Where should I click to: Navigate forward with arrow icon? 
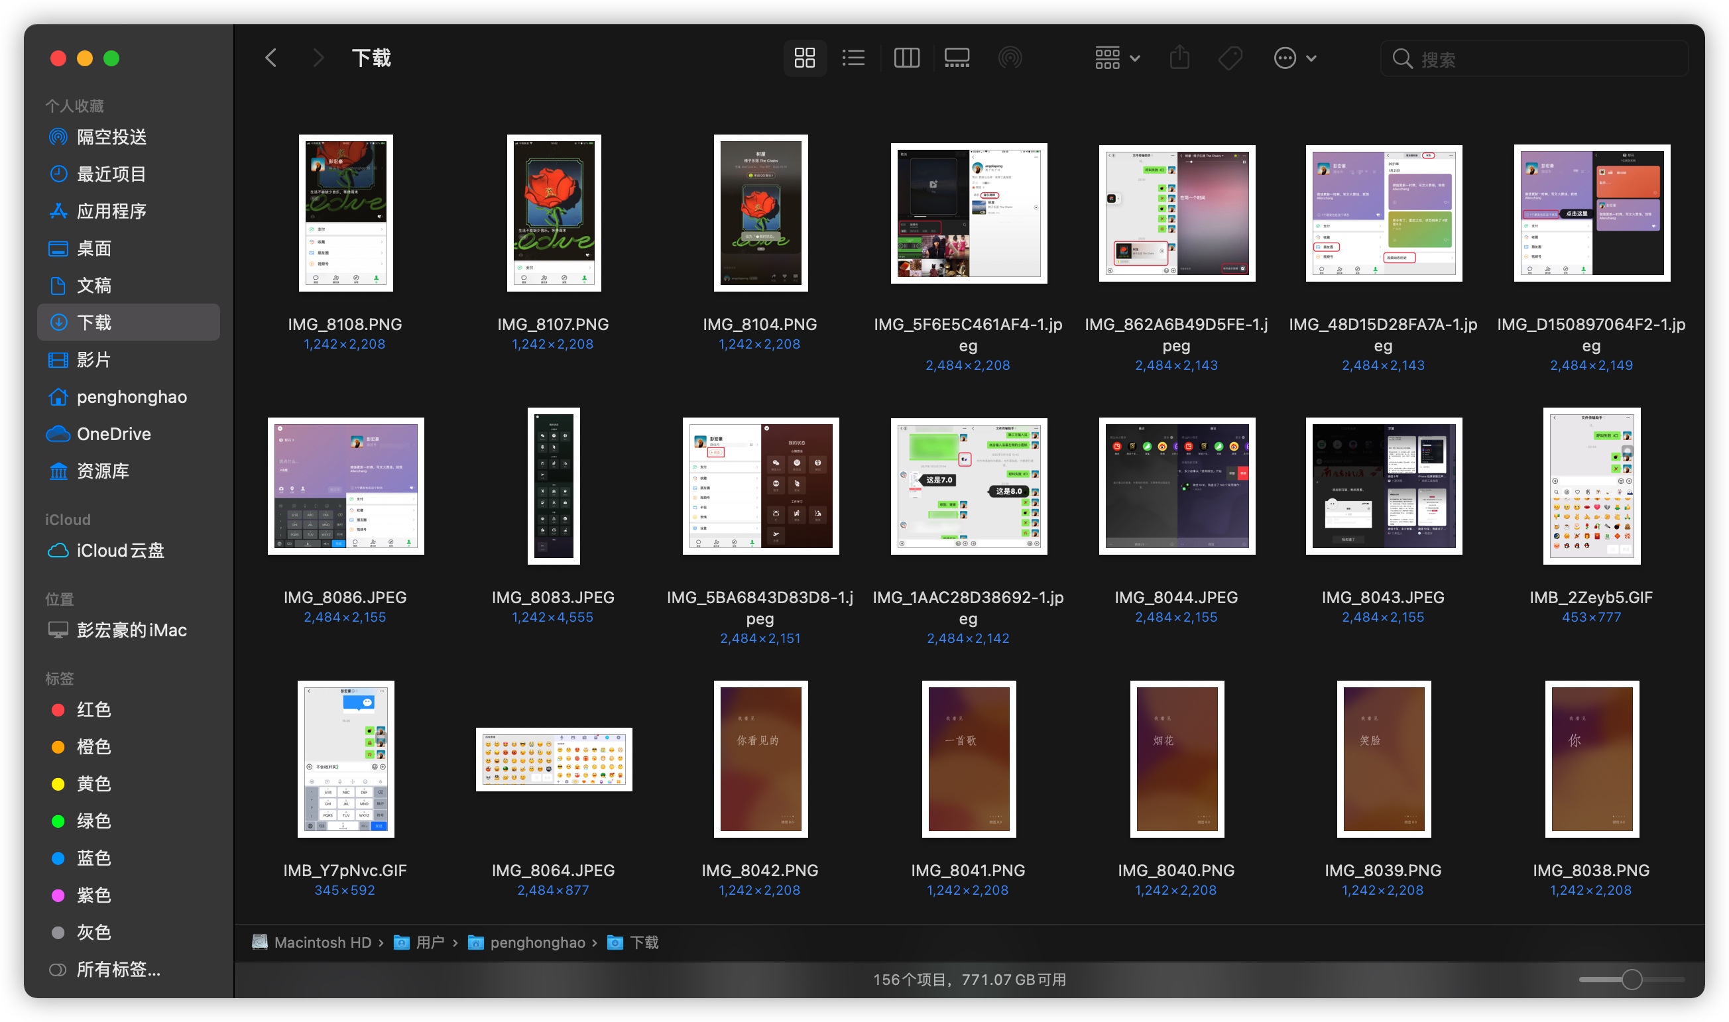pyautogui.click(x=318, y=56)
